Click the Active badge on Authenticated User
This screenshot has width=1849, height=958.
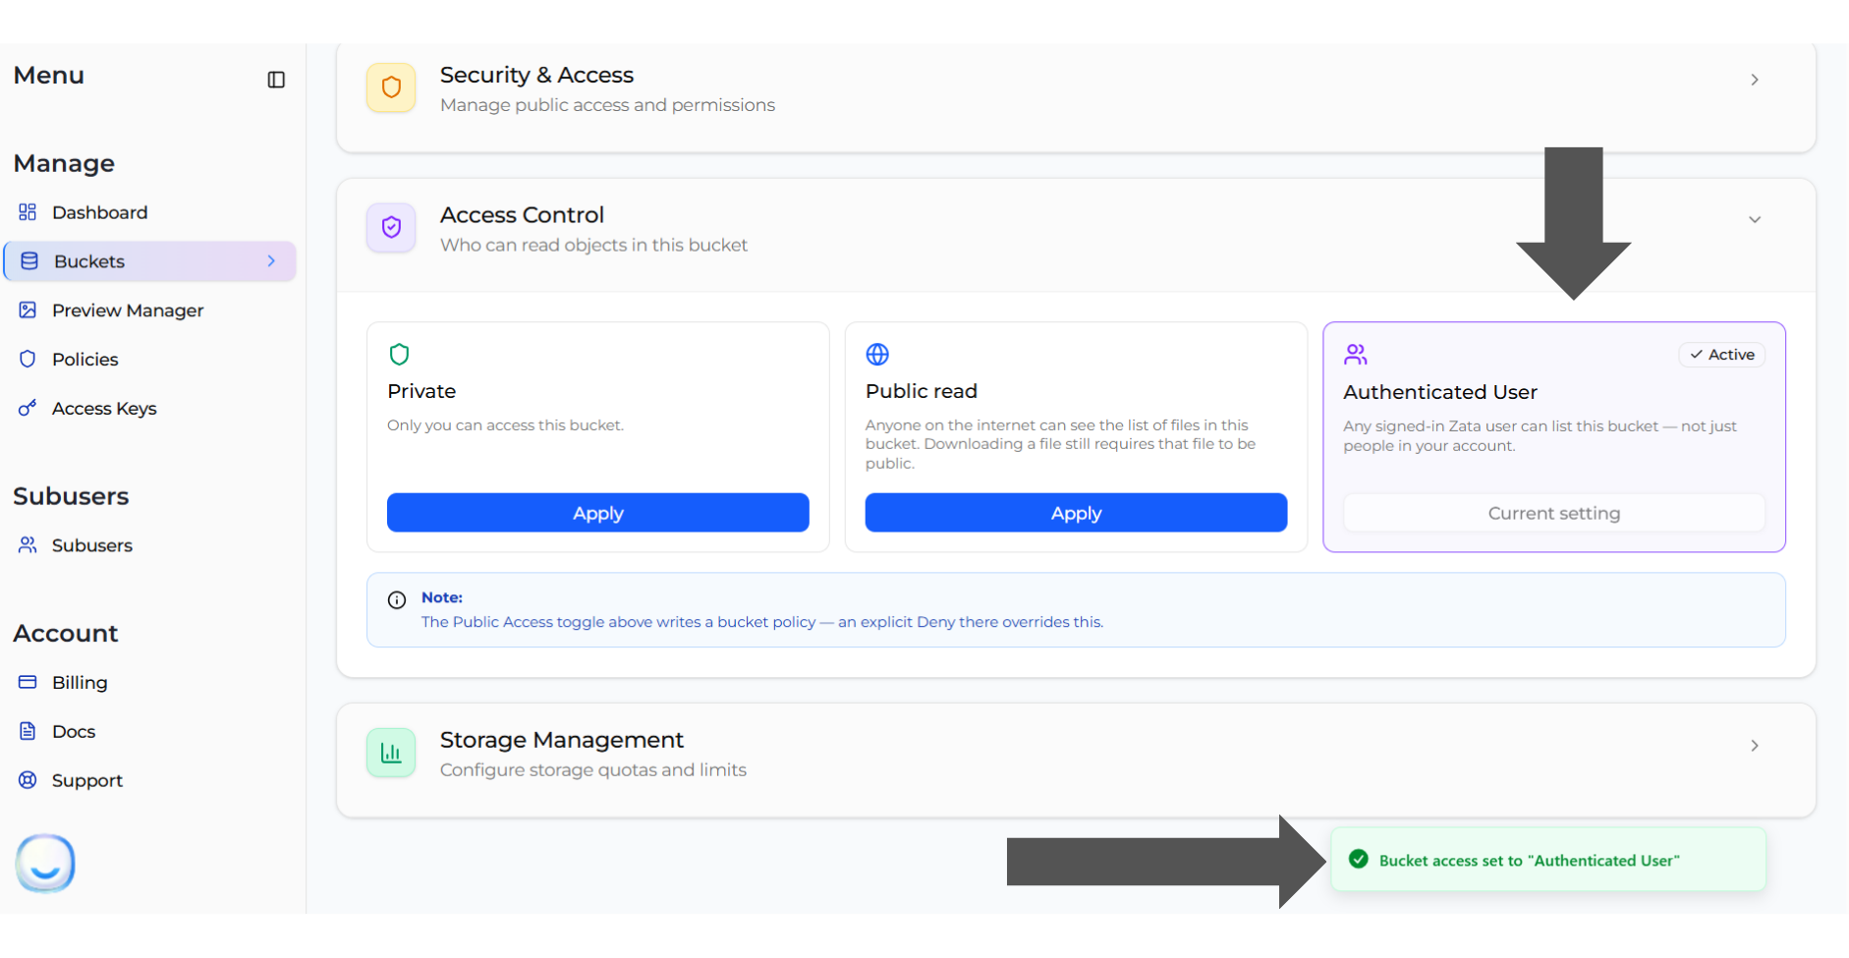[x=1722, y=355]
